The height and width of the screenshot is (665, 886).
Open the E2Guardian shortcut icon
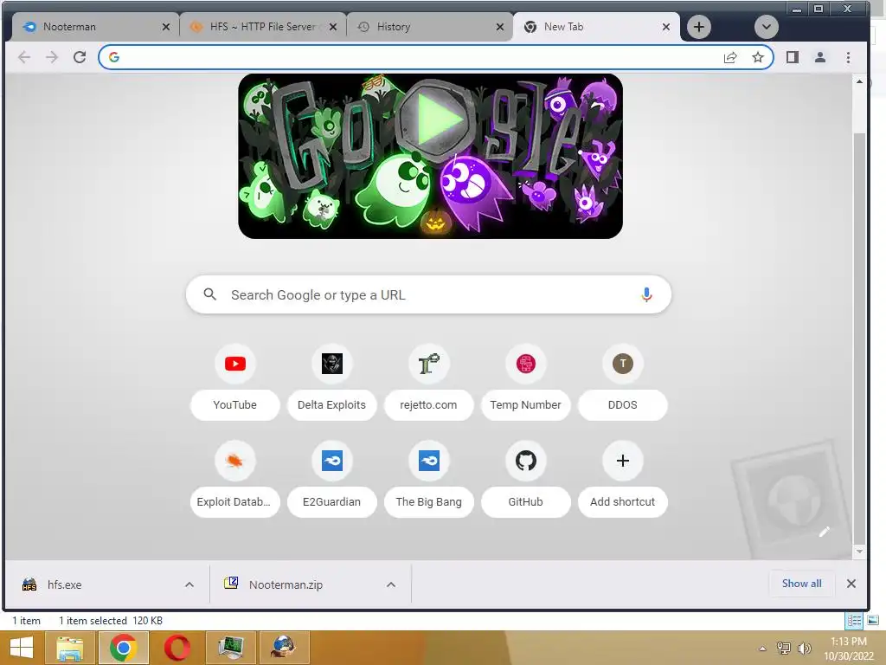[331, 461]
